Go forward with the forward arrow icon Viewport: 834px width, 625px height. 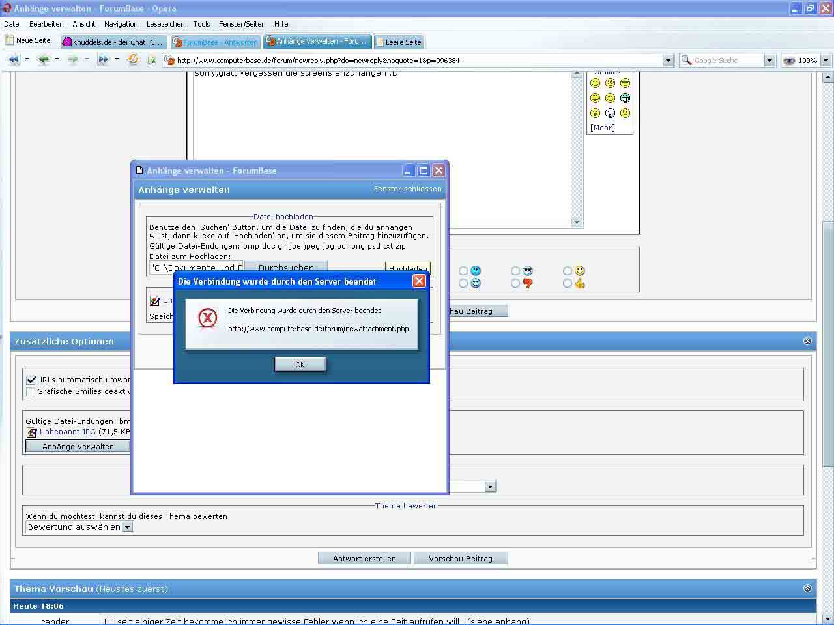pos(73,60)
